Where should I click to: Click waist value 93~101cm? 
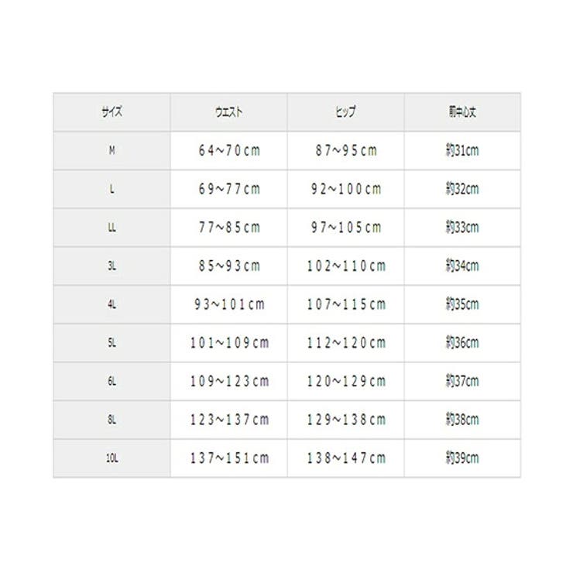[x=229, y=304]
